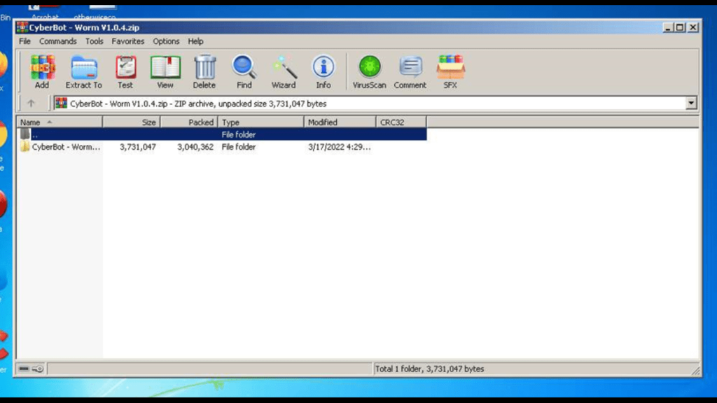Create SFX self-extracting archive
717x403 pixels.
pyautogui.click(x=450, y=72)
